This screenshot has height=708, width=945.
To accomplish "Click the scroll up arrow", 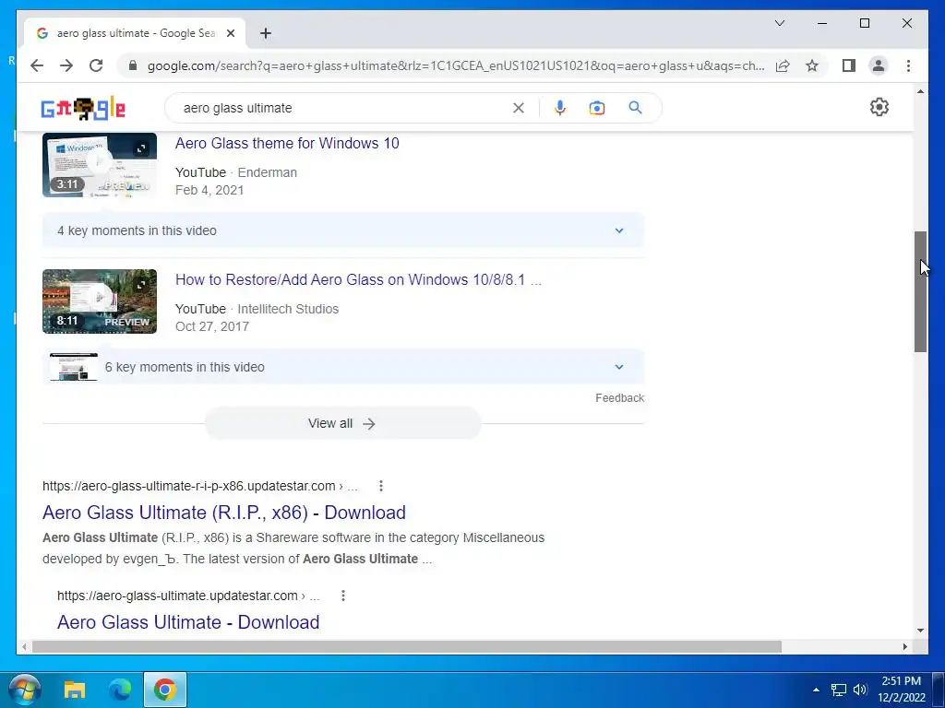I will [920, 91].
